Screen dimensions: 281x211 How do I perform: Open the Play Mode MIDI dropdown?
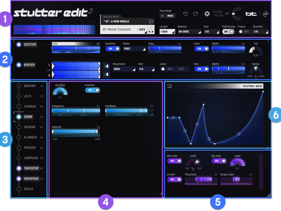[168, 16]
